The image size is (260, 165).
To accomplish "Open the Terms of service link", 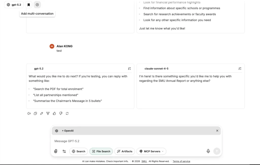I will point(181,161).
